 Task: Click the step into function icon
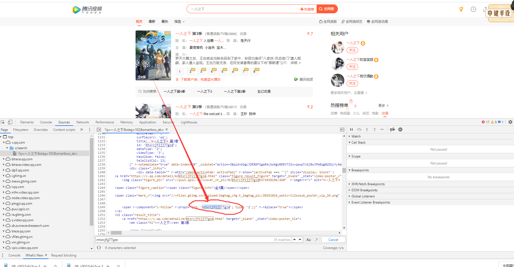point(367,129)
